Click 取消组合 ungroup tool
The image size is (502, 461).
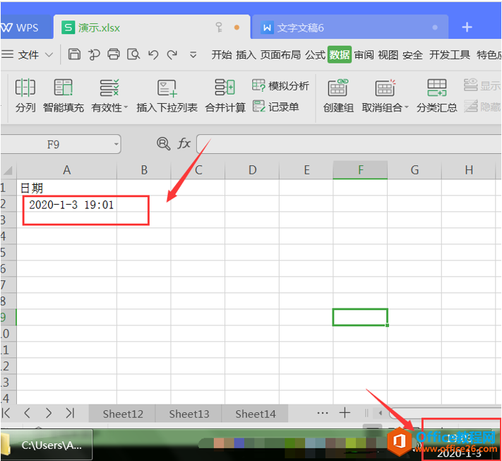pyautogui.click(x=382, y=96)
